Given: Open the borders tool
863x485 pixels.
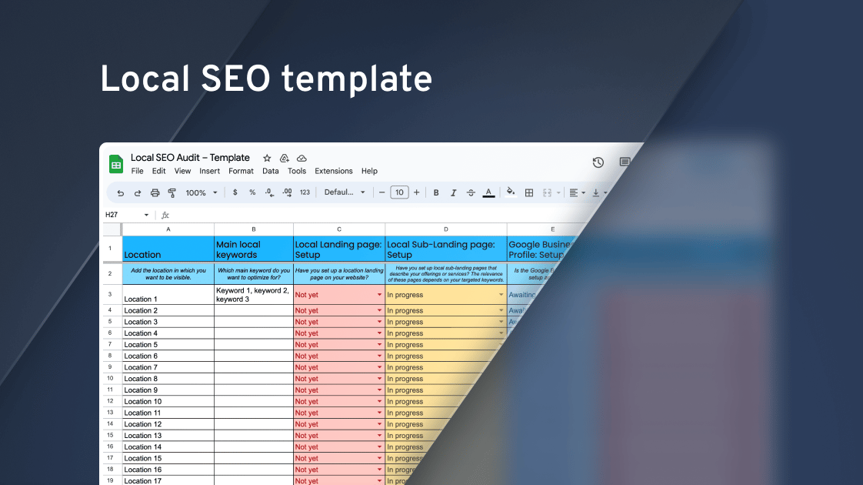Looking at the screenshot, I should (529, 193).
